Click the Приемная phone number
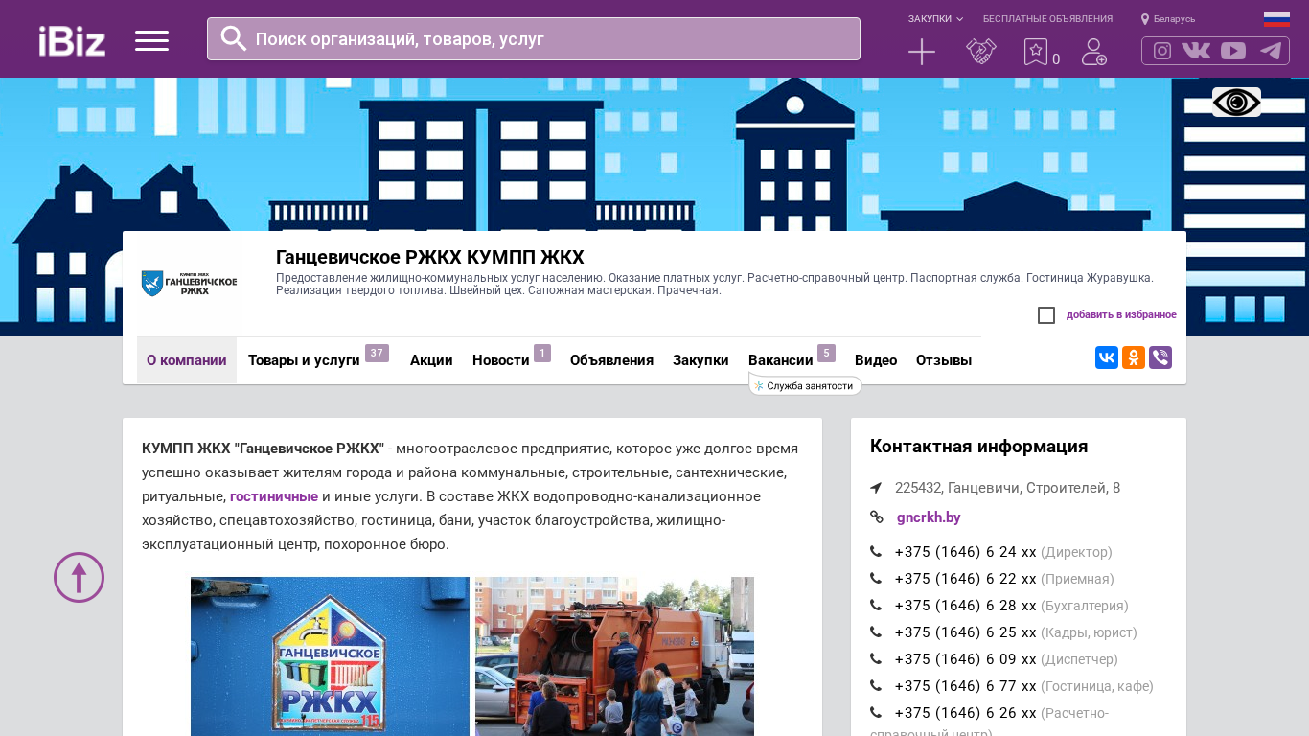Screen dimensions: 1309x736 click(965, 579)
